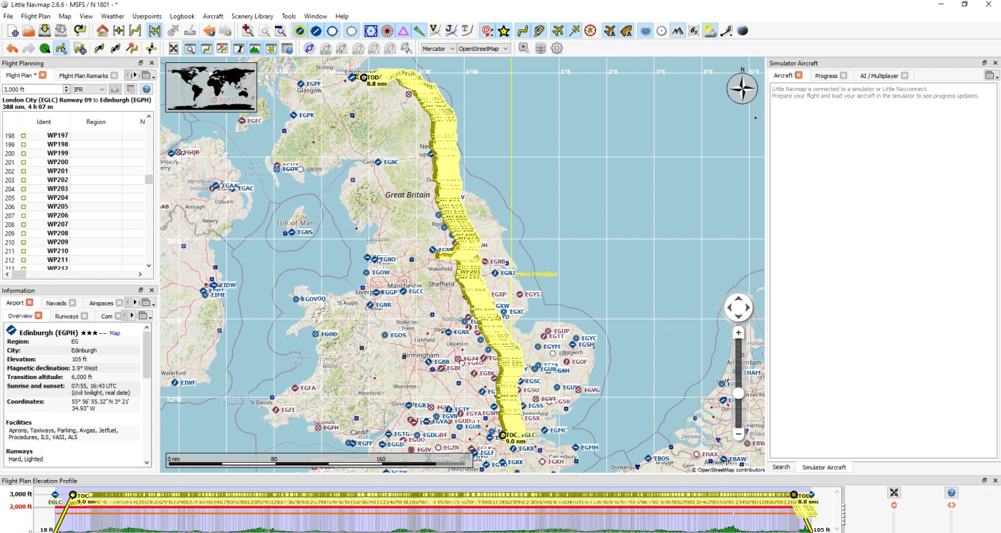Click the Map link beside Edinburgh
The image size is (1001, 533).
pos(115,333)
